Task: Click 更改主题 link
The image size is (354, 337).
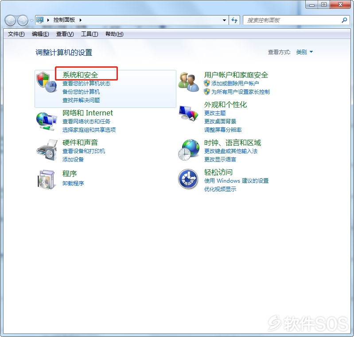Action: [215, 113]
